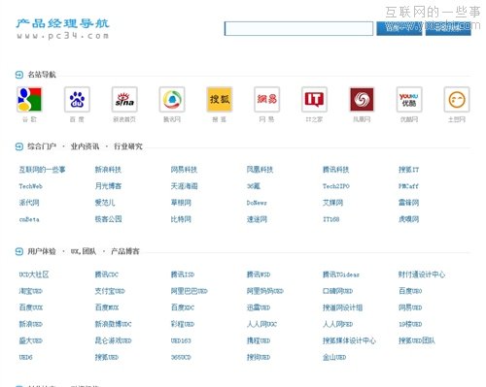Image resolution: width=486 pixels, height=387 pixels.
Task: Click the red NetEase (网易) icon
Action: click(267, 99)
